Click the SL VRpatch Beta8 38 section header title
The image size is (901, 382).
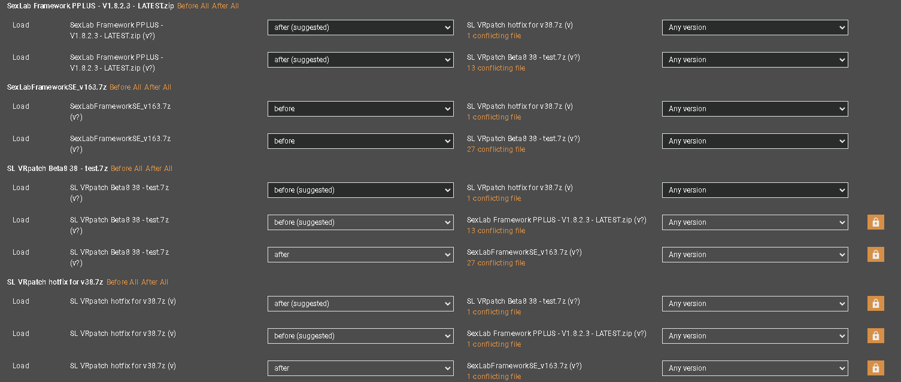pyautogui.click(x=57, y=169)
